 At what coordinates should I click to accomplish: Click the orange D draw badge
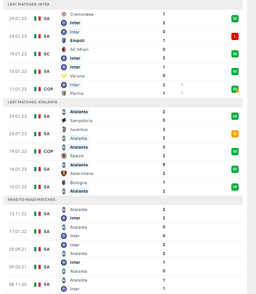coord(235,134)
